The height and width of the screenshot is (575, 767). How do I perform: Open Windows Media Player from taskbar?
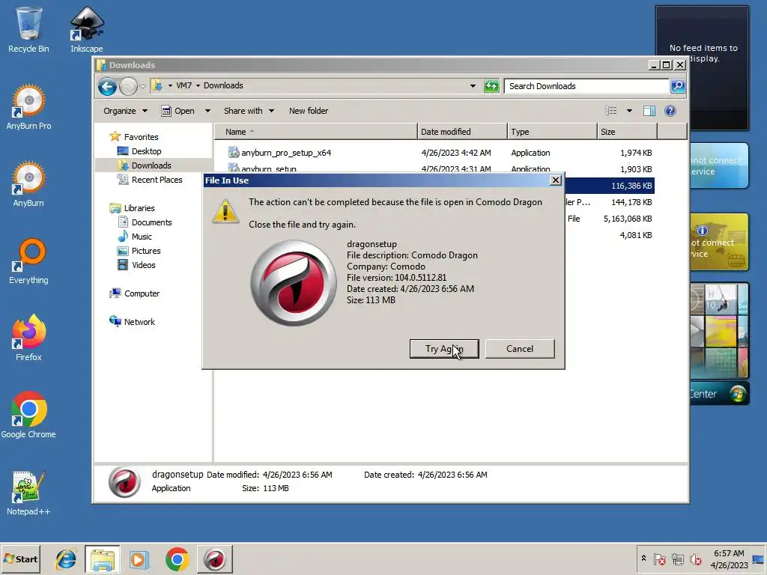pyautogui.click(x=139, y=559)
